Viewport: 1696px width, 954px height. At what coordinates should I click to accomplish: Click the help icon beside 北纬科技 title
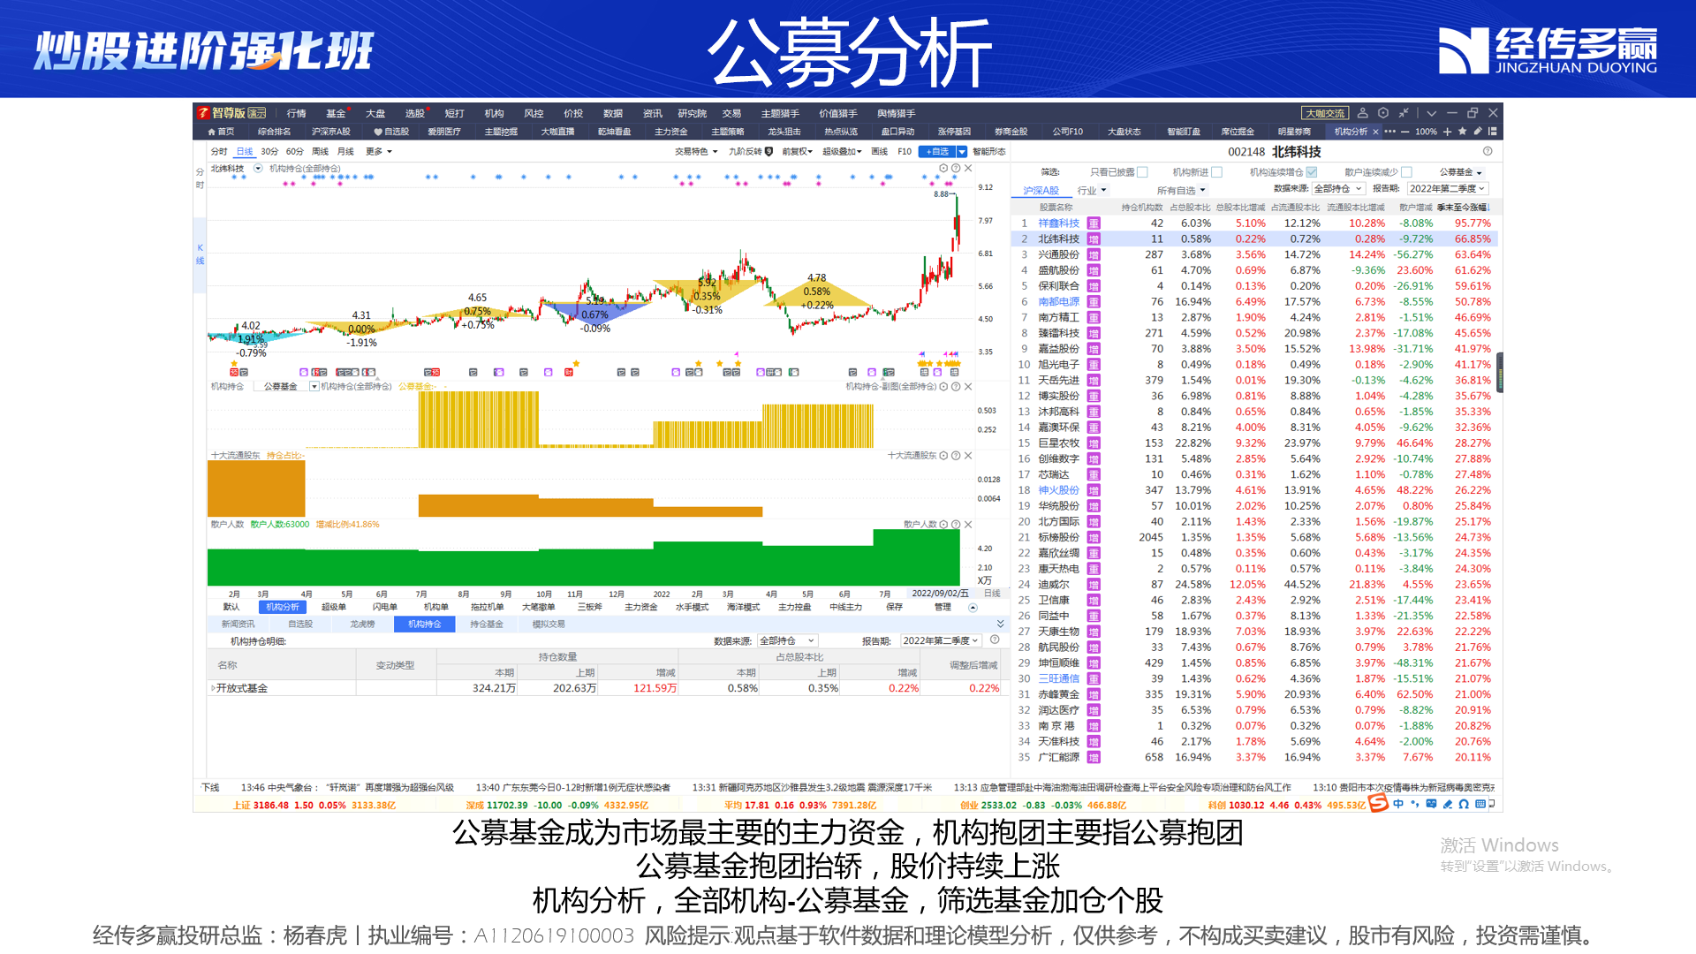point(1488,151)
